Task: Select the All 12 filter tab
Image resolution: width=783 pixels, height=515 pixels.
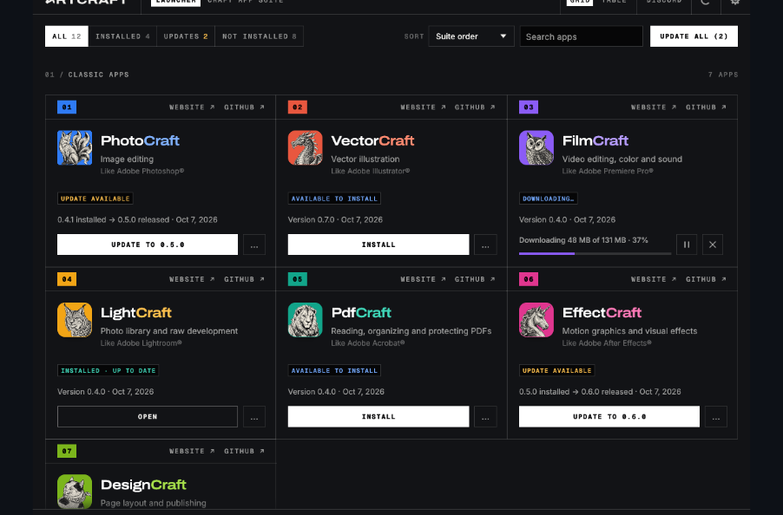Action: tap(67, 36)
